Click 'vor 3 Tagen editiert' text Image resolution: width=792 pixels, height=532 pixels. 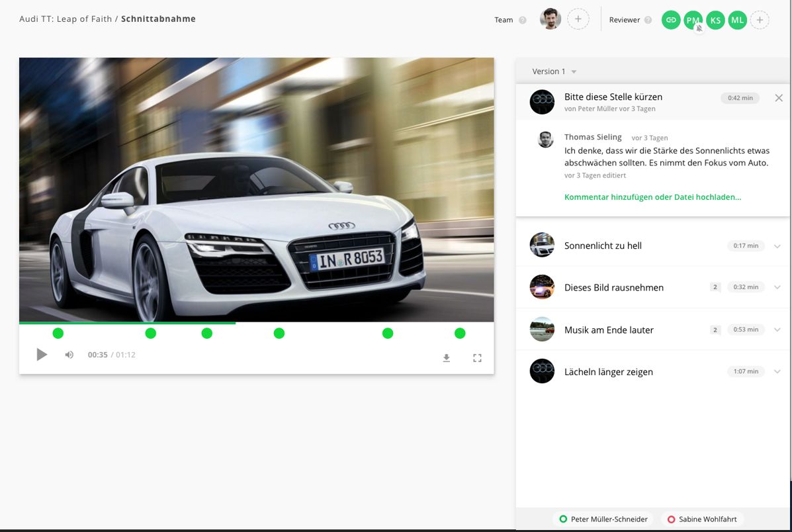tap(595, 175)
